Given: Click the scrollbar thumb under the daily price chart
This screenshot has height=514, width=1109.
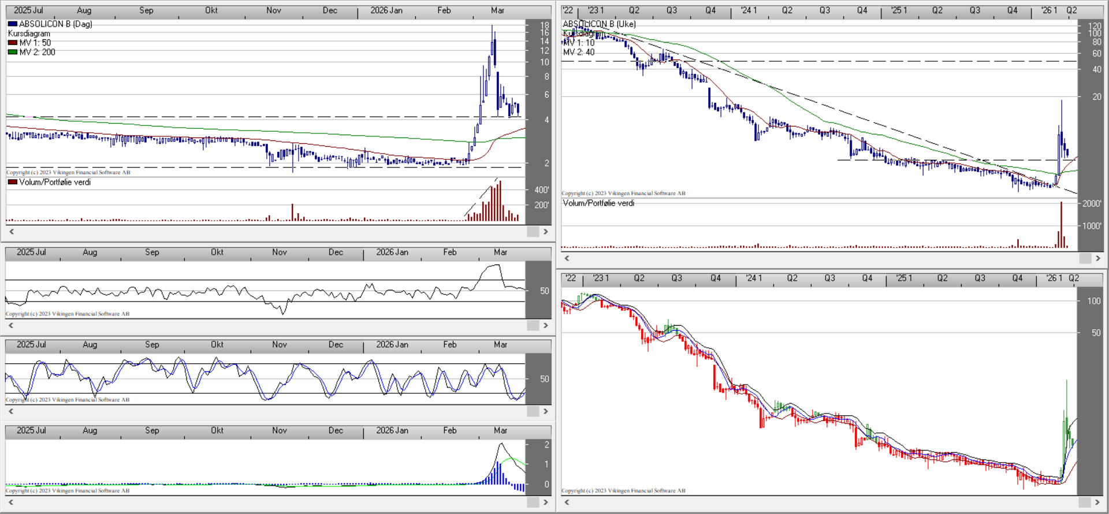Looking at the screenshot, I should point(533,232).
